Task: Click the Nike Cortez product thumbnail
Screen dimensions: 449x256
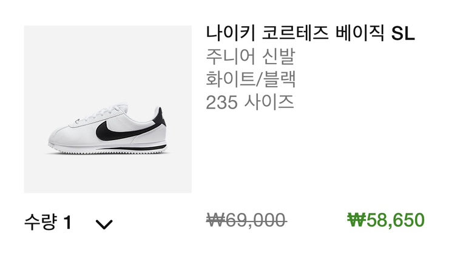Action: click(107, 109)
